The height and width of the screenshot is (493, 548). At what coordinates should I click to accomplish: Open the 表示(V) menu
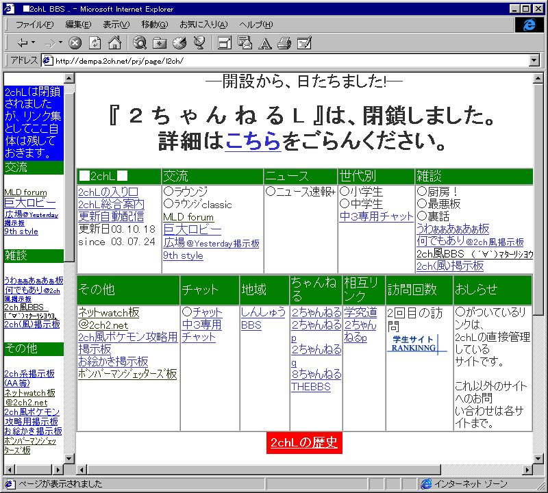point(116,25)
